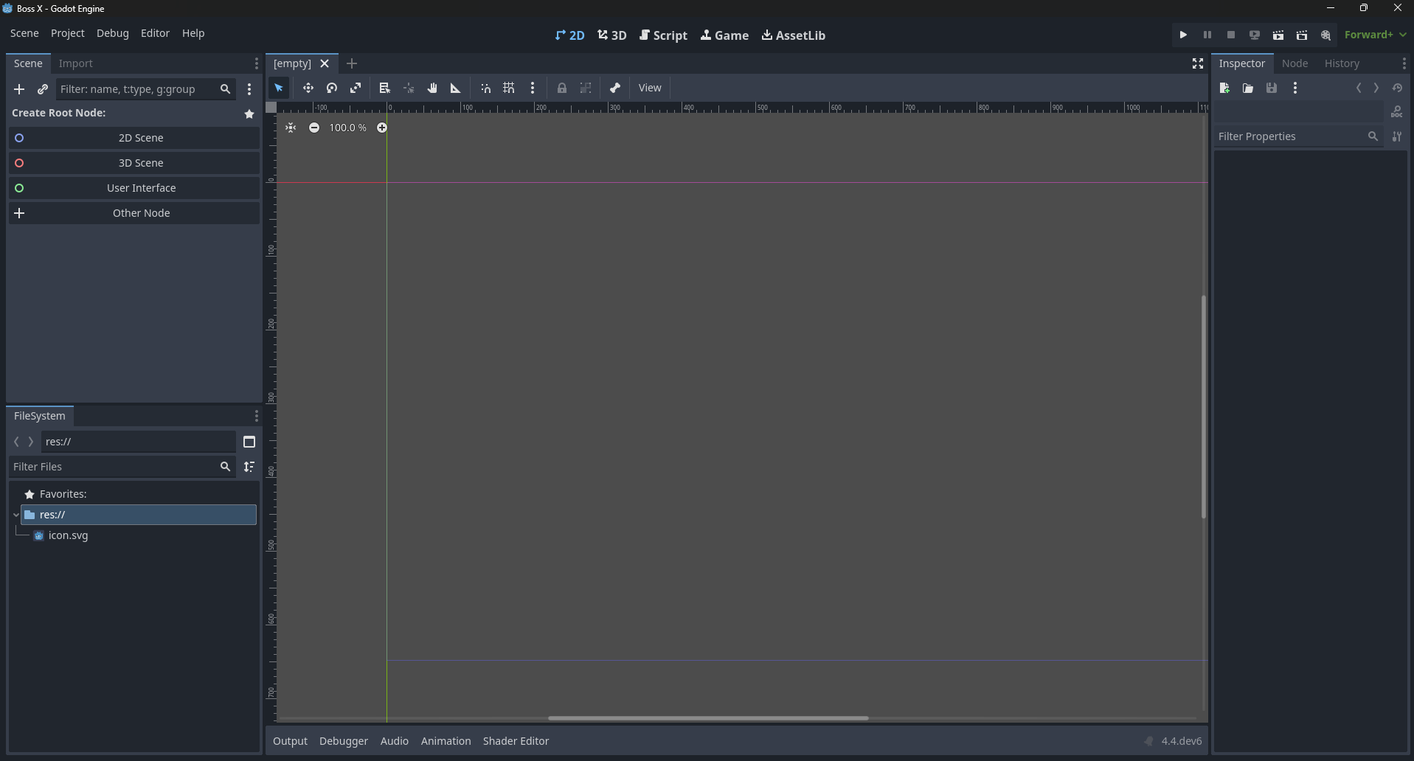Toggle FileSystem split mode icon

[249, 442]
